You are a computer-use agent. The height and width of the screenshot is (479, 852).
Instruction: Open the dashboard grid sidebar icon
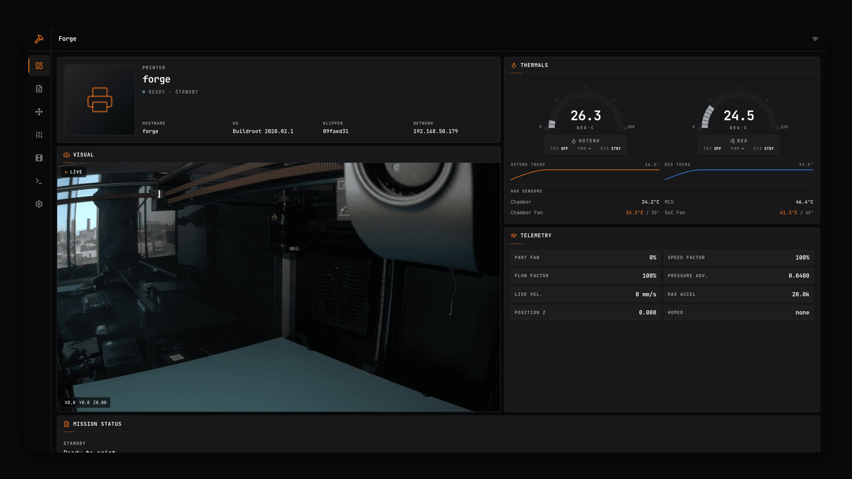[x=39, y=66]
